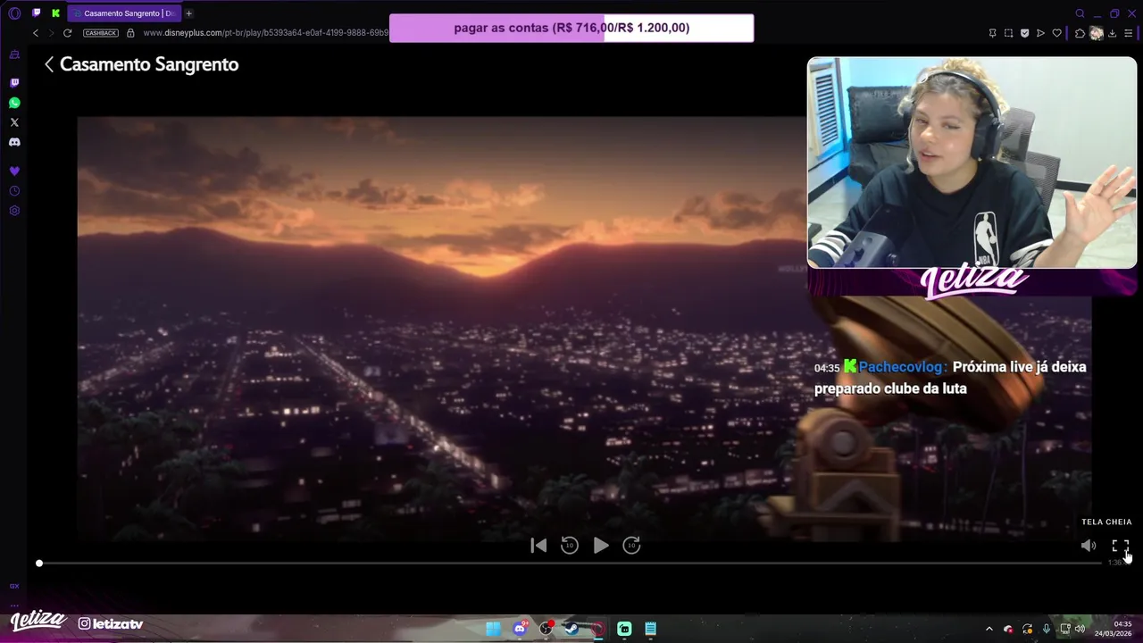This screenshot has height=643, width=1143.
Task: Select the Casamento Sangrento browser tab
Action: click(123, 13)
